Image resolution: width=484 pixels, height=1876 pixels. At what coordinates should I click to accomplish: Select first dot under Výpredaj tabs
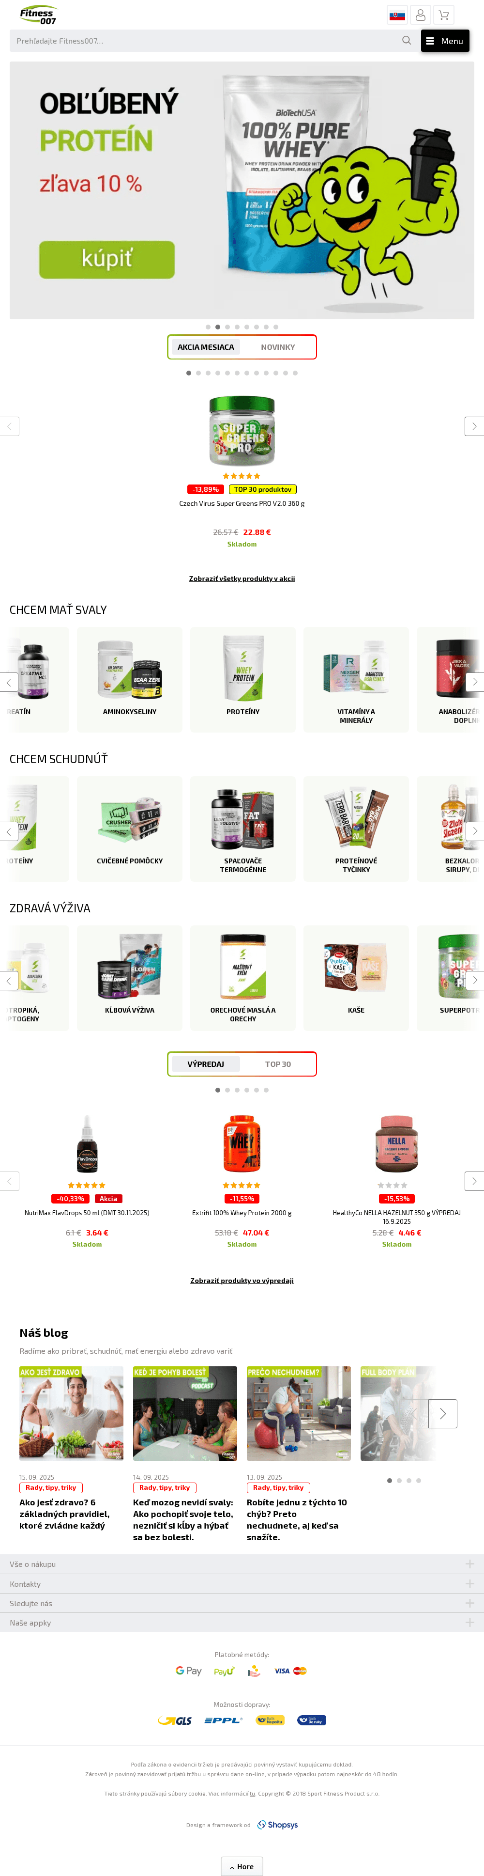point(218,1090)
